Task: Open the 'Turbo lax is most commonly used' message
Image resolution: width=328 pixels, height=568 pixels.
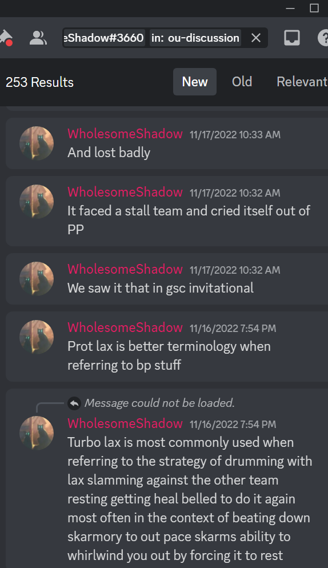Action: tap(167, 478)
